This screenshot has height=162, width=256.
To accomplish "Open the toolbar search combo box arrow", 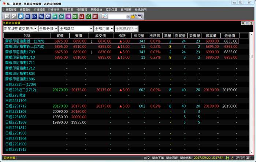I will [128, 17].
